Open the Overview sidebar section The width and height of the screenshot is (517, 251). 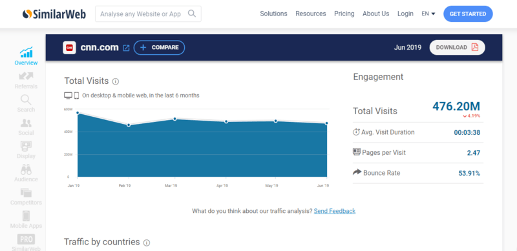pyautogui.click(x=26, y=56)
